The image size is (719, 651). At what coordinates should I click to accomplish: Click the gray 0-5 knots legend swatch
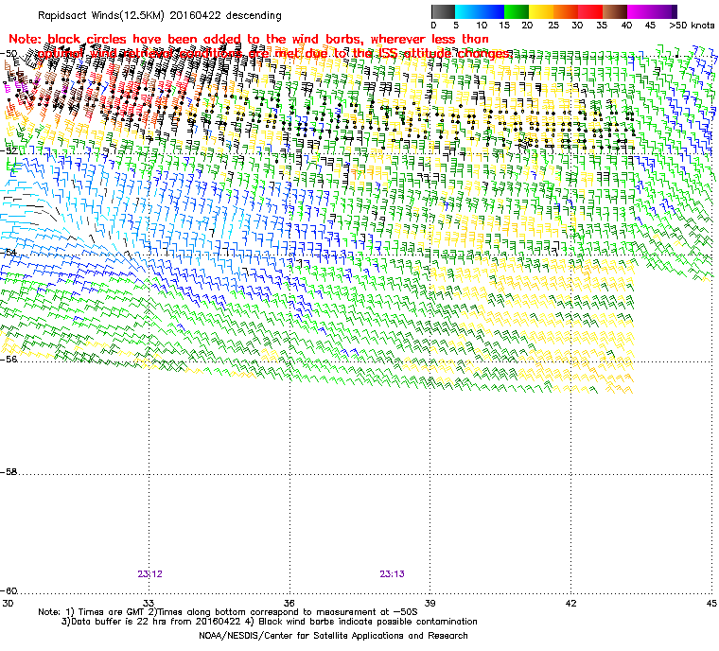[x=443, y=11]
